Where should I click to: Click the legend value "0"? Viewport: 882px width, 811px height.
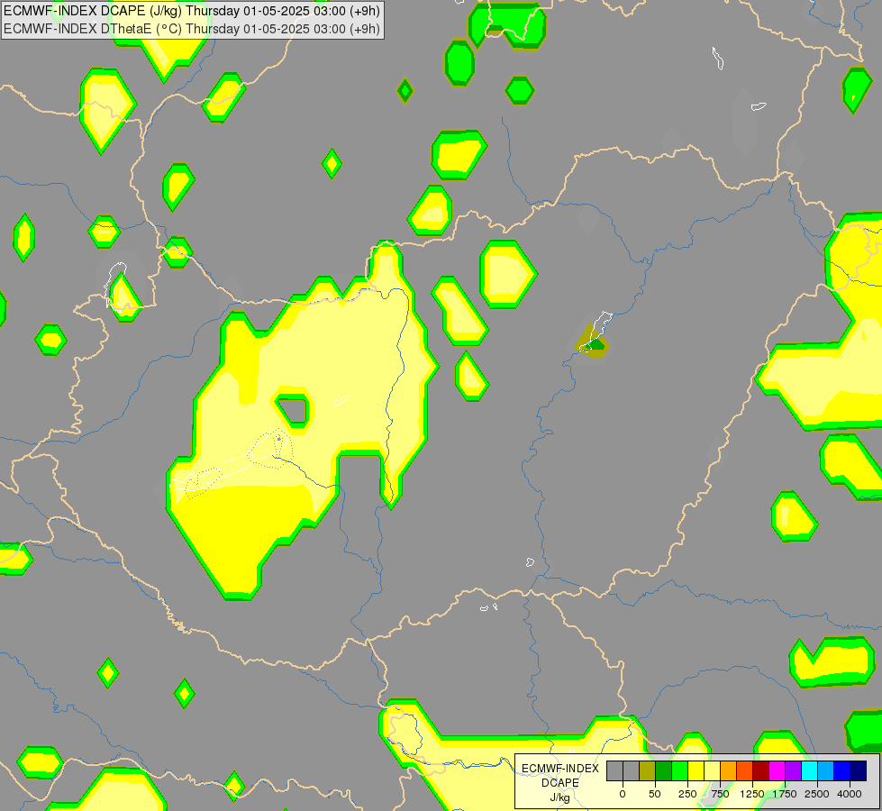click(623, 794)
